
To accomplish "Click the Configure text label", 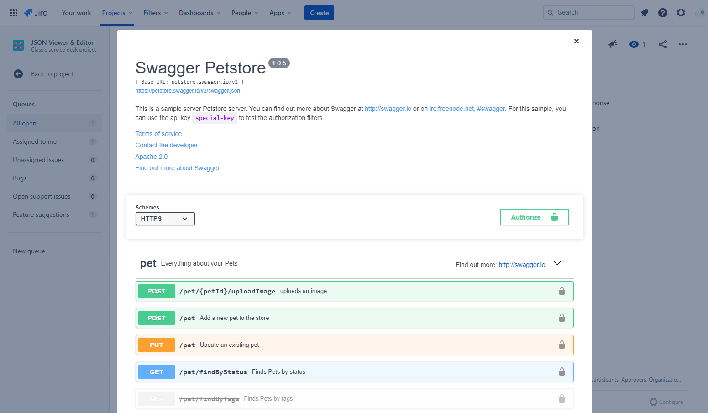I will click(x=671, y=402).
